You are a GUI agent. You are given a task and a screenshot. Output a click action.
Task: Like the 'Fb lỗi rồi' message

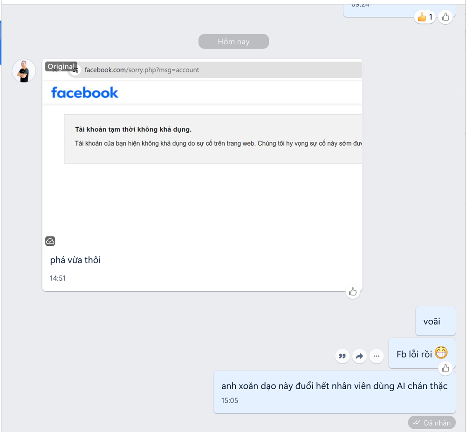point(445,369)
